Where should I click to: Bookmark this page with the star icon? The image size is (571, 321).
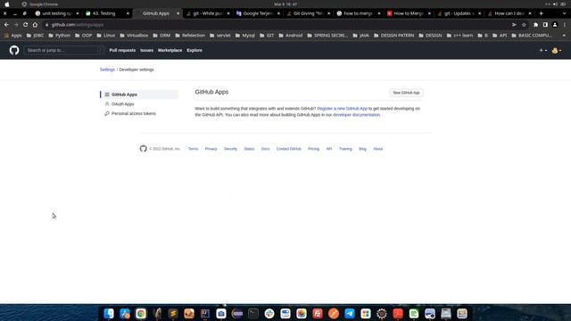524,25
